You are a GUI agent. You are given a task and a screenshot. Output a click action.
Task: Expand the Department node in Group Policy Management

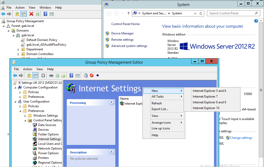coord(19,50)
